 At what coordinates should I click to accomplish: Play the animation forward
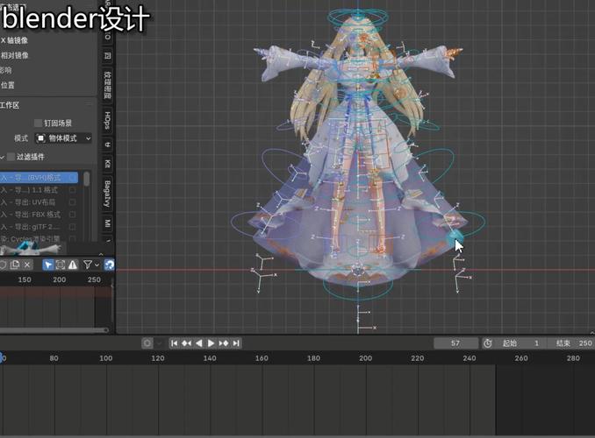pyautogui.click(x=211, y=343)
